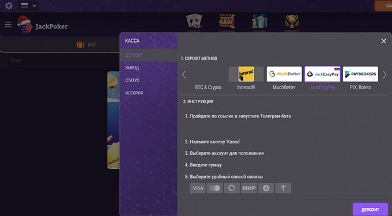Click 'Введите сумму' instruction text
Image resolution: width=392 pixels, height=216 pixels.
pos(203,165)
